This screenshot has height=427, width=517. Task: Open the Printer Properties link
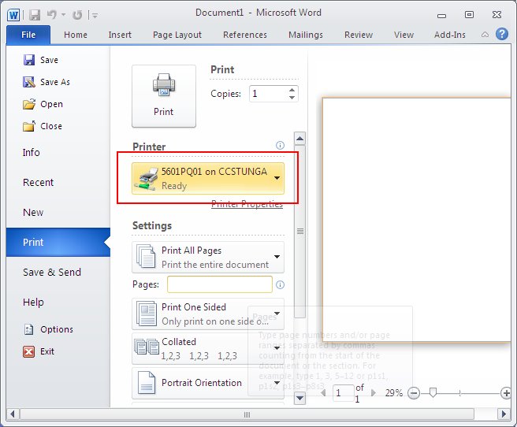tap(247, 204)
